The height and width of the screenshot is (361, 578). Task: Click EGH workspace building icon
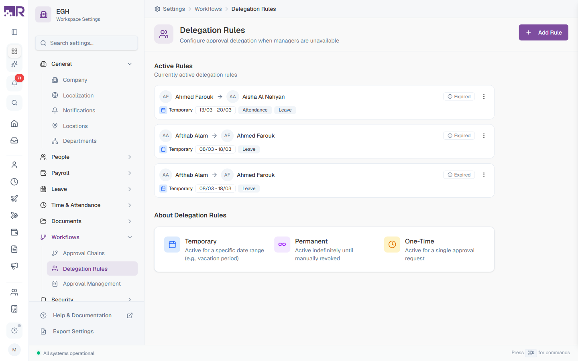click(x=43, y=15)
